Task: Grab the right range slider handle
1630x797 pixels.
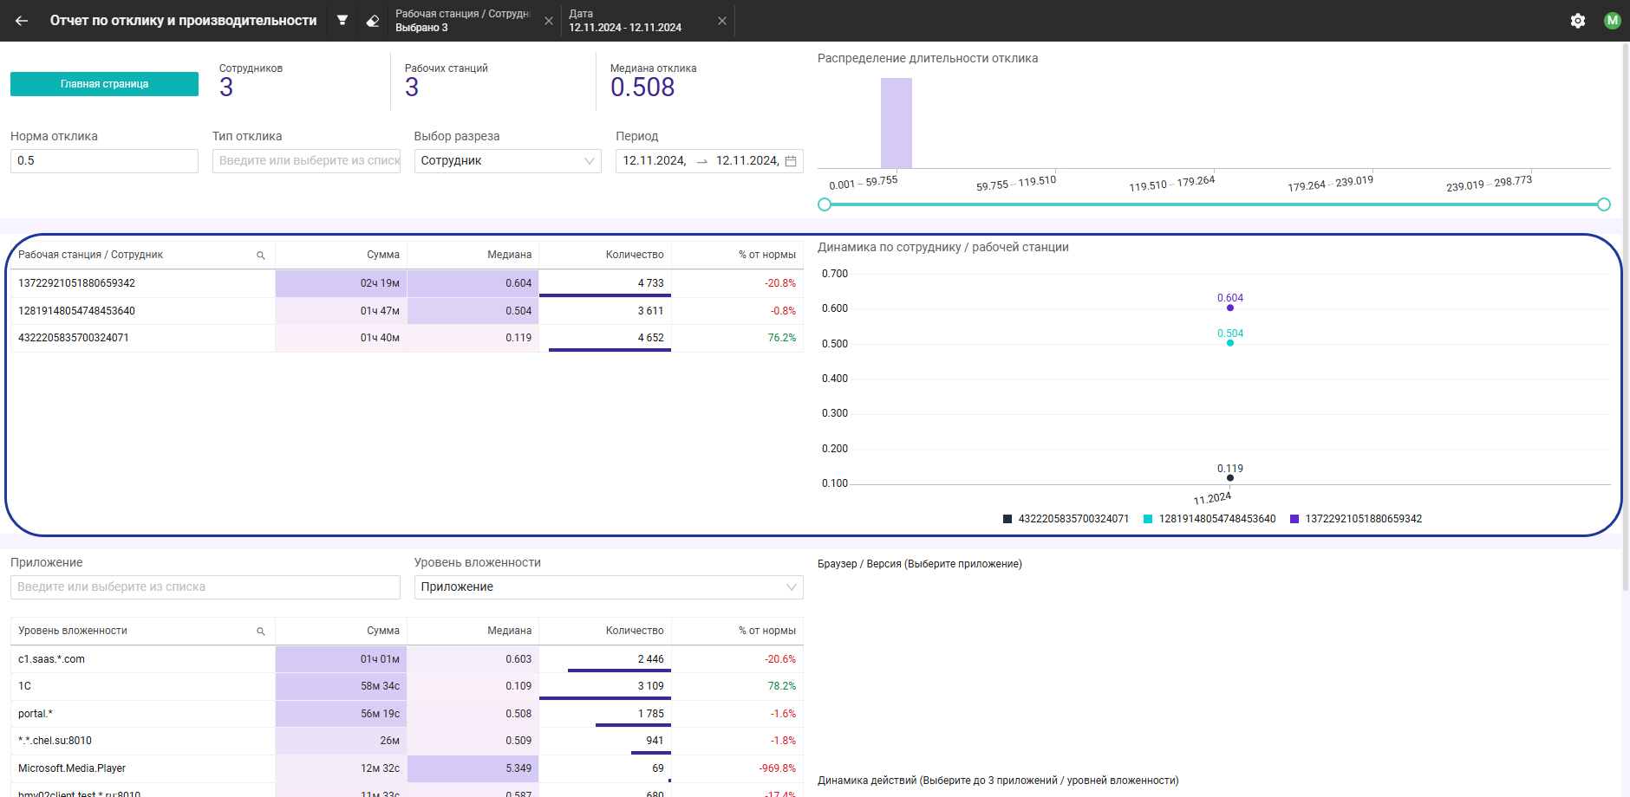Action: (1604, 204)
